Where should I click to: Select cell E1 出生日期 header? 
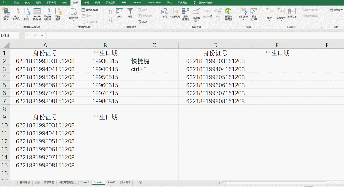tap(277, 53)
